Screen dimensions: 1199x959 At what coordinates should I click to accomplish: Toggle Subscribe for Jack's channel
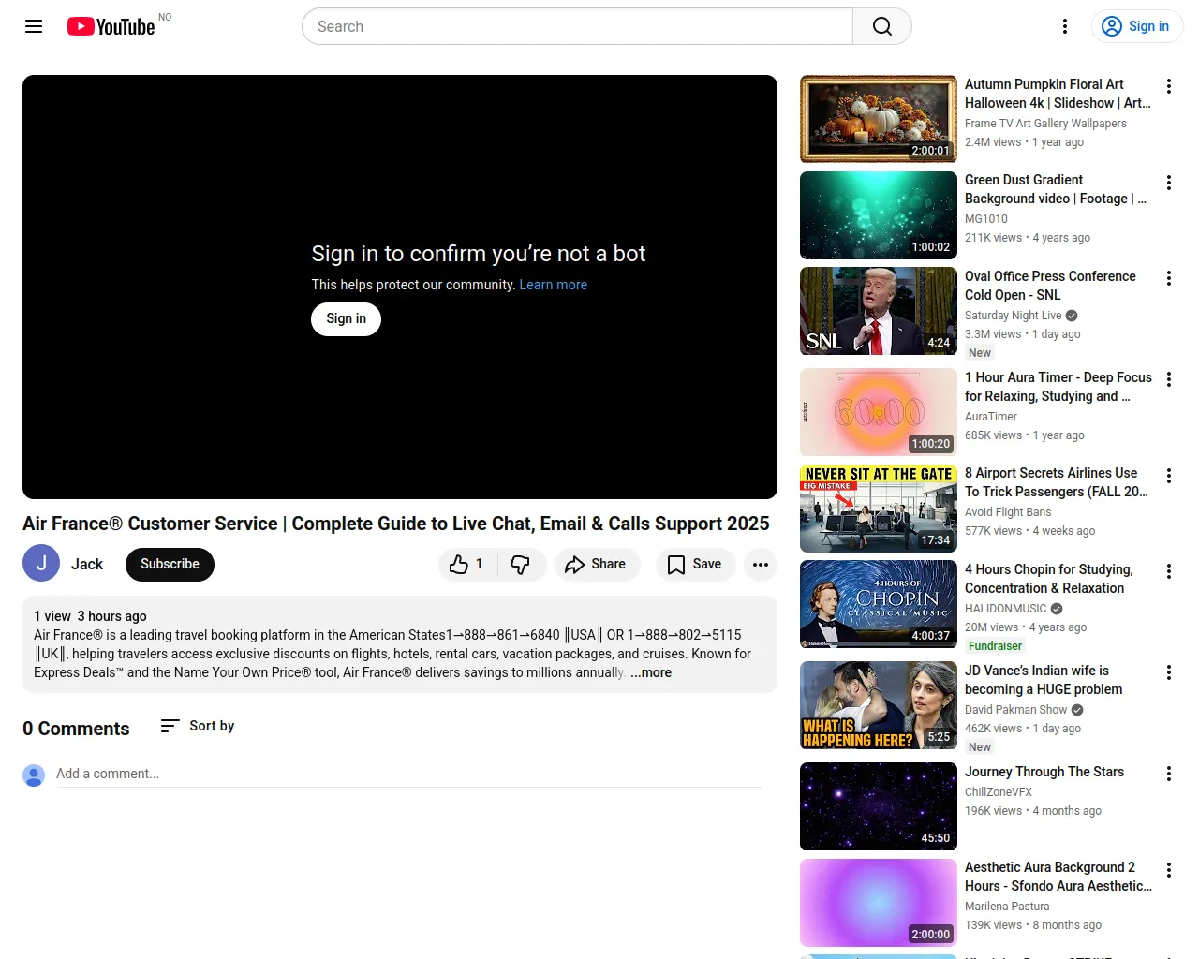click(x=170, y=564)
